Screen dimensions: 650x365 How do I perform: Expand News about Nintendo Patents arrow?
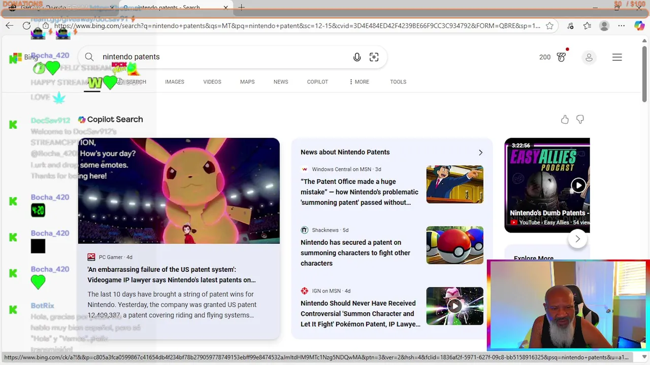[x=480, y=152]
